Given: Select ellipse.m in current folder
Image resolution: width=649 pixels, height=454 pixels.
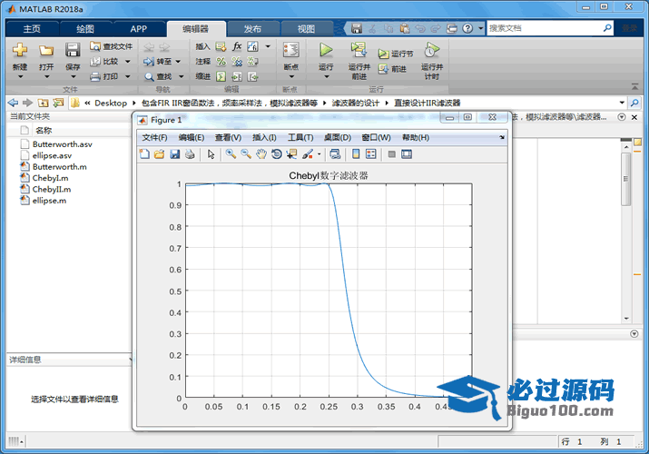Looking at the screenshot, I should [x=49, y=201].
